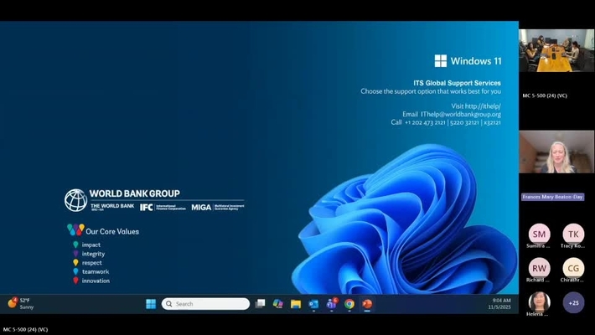Viewport: 595px width, 335px height.
Task: Open Google Chrome from the taskbar
Action: (349, 304)
